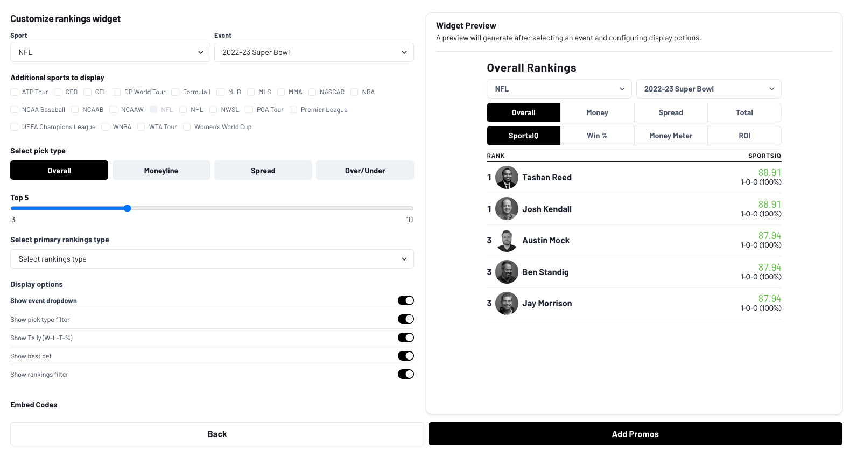
Task: Click the name Ben Standig
Action: pyautogui.click(x=545, y=272)
